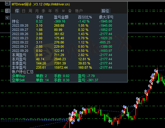Click the M tab
165x128 pixels.
click(63, 11)
